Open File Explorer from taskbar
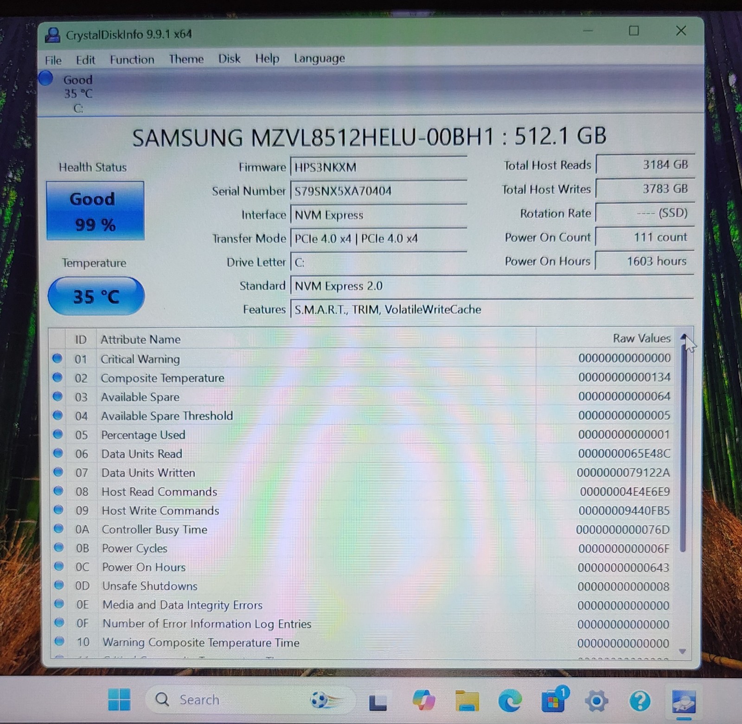The image size is (742, 724). click(467, 700)
